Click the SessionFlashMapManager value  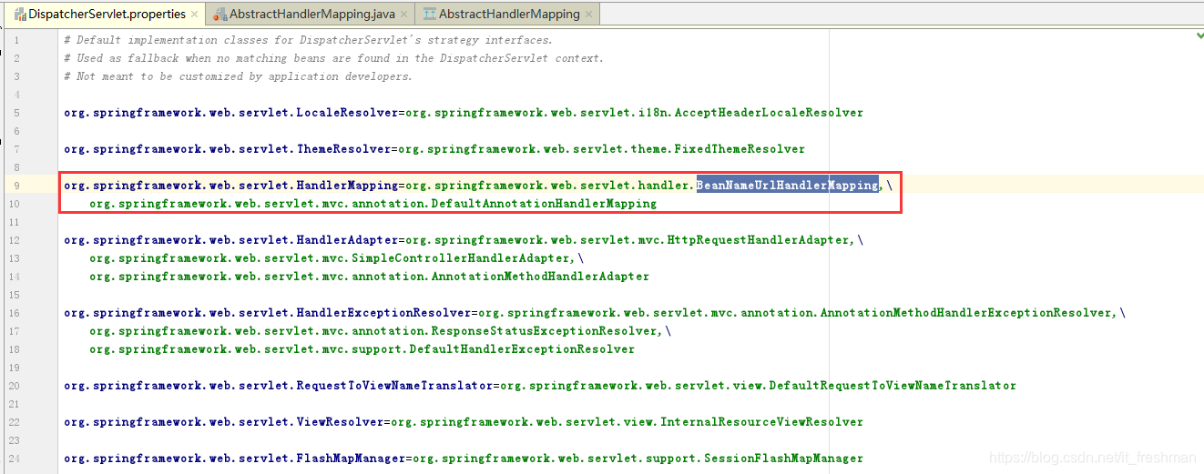638,458
